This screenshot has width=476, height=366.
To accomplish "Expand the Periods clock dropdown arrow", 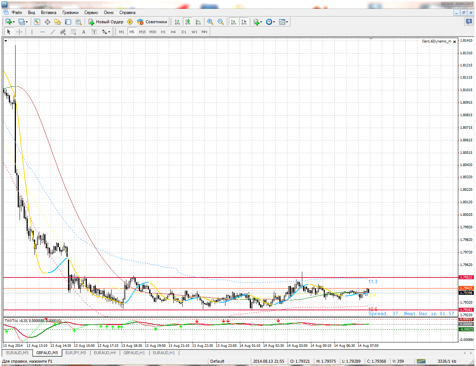I will (x=274, y=22).
